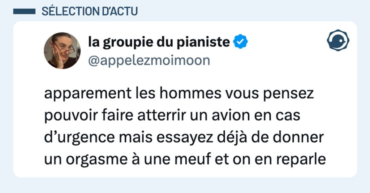Open the profile picture of the tweet author

tap(62, 50)
